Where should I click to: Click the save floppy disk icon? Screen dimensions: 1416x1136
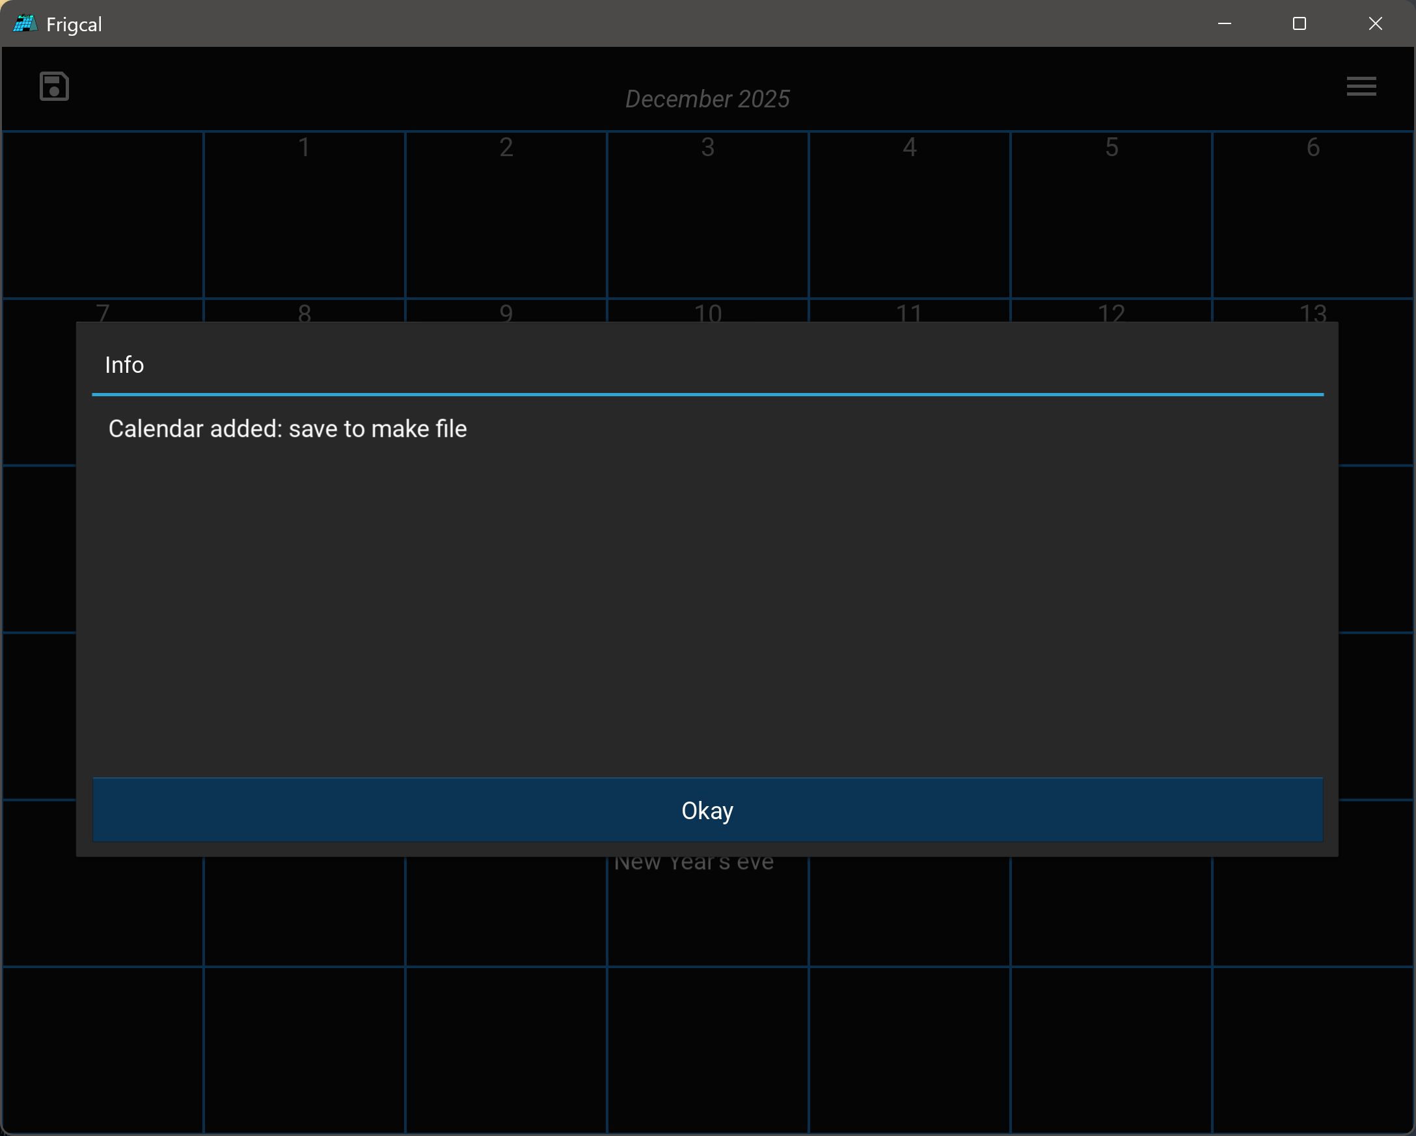coord(54,86)
